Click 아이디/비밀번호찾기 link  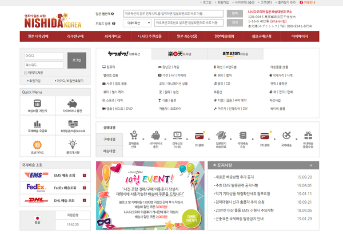[70, 81]
